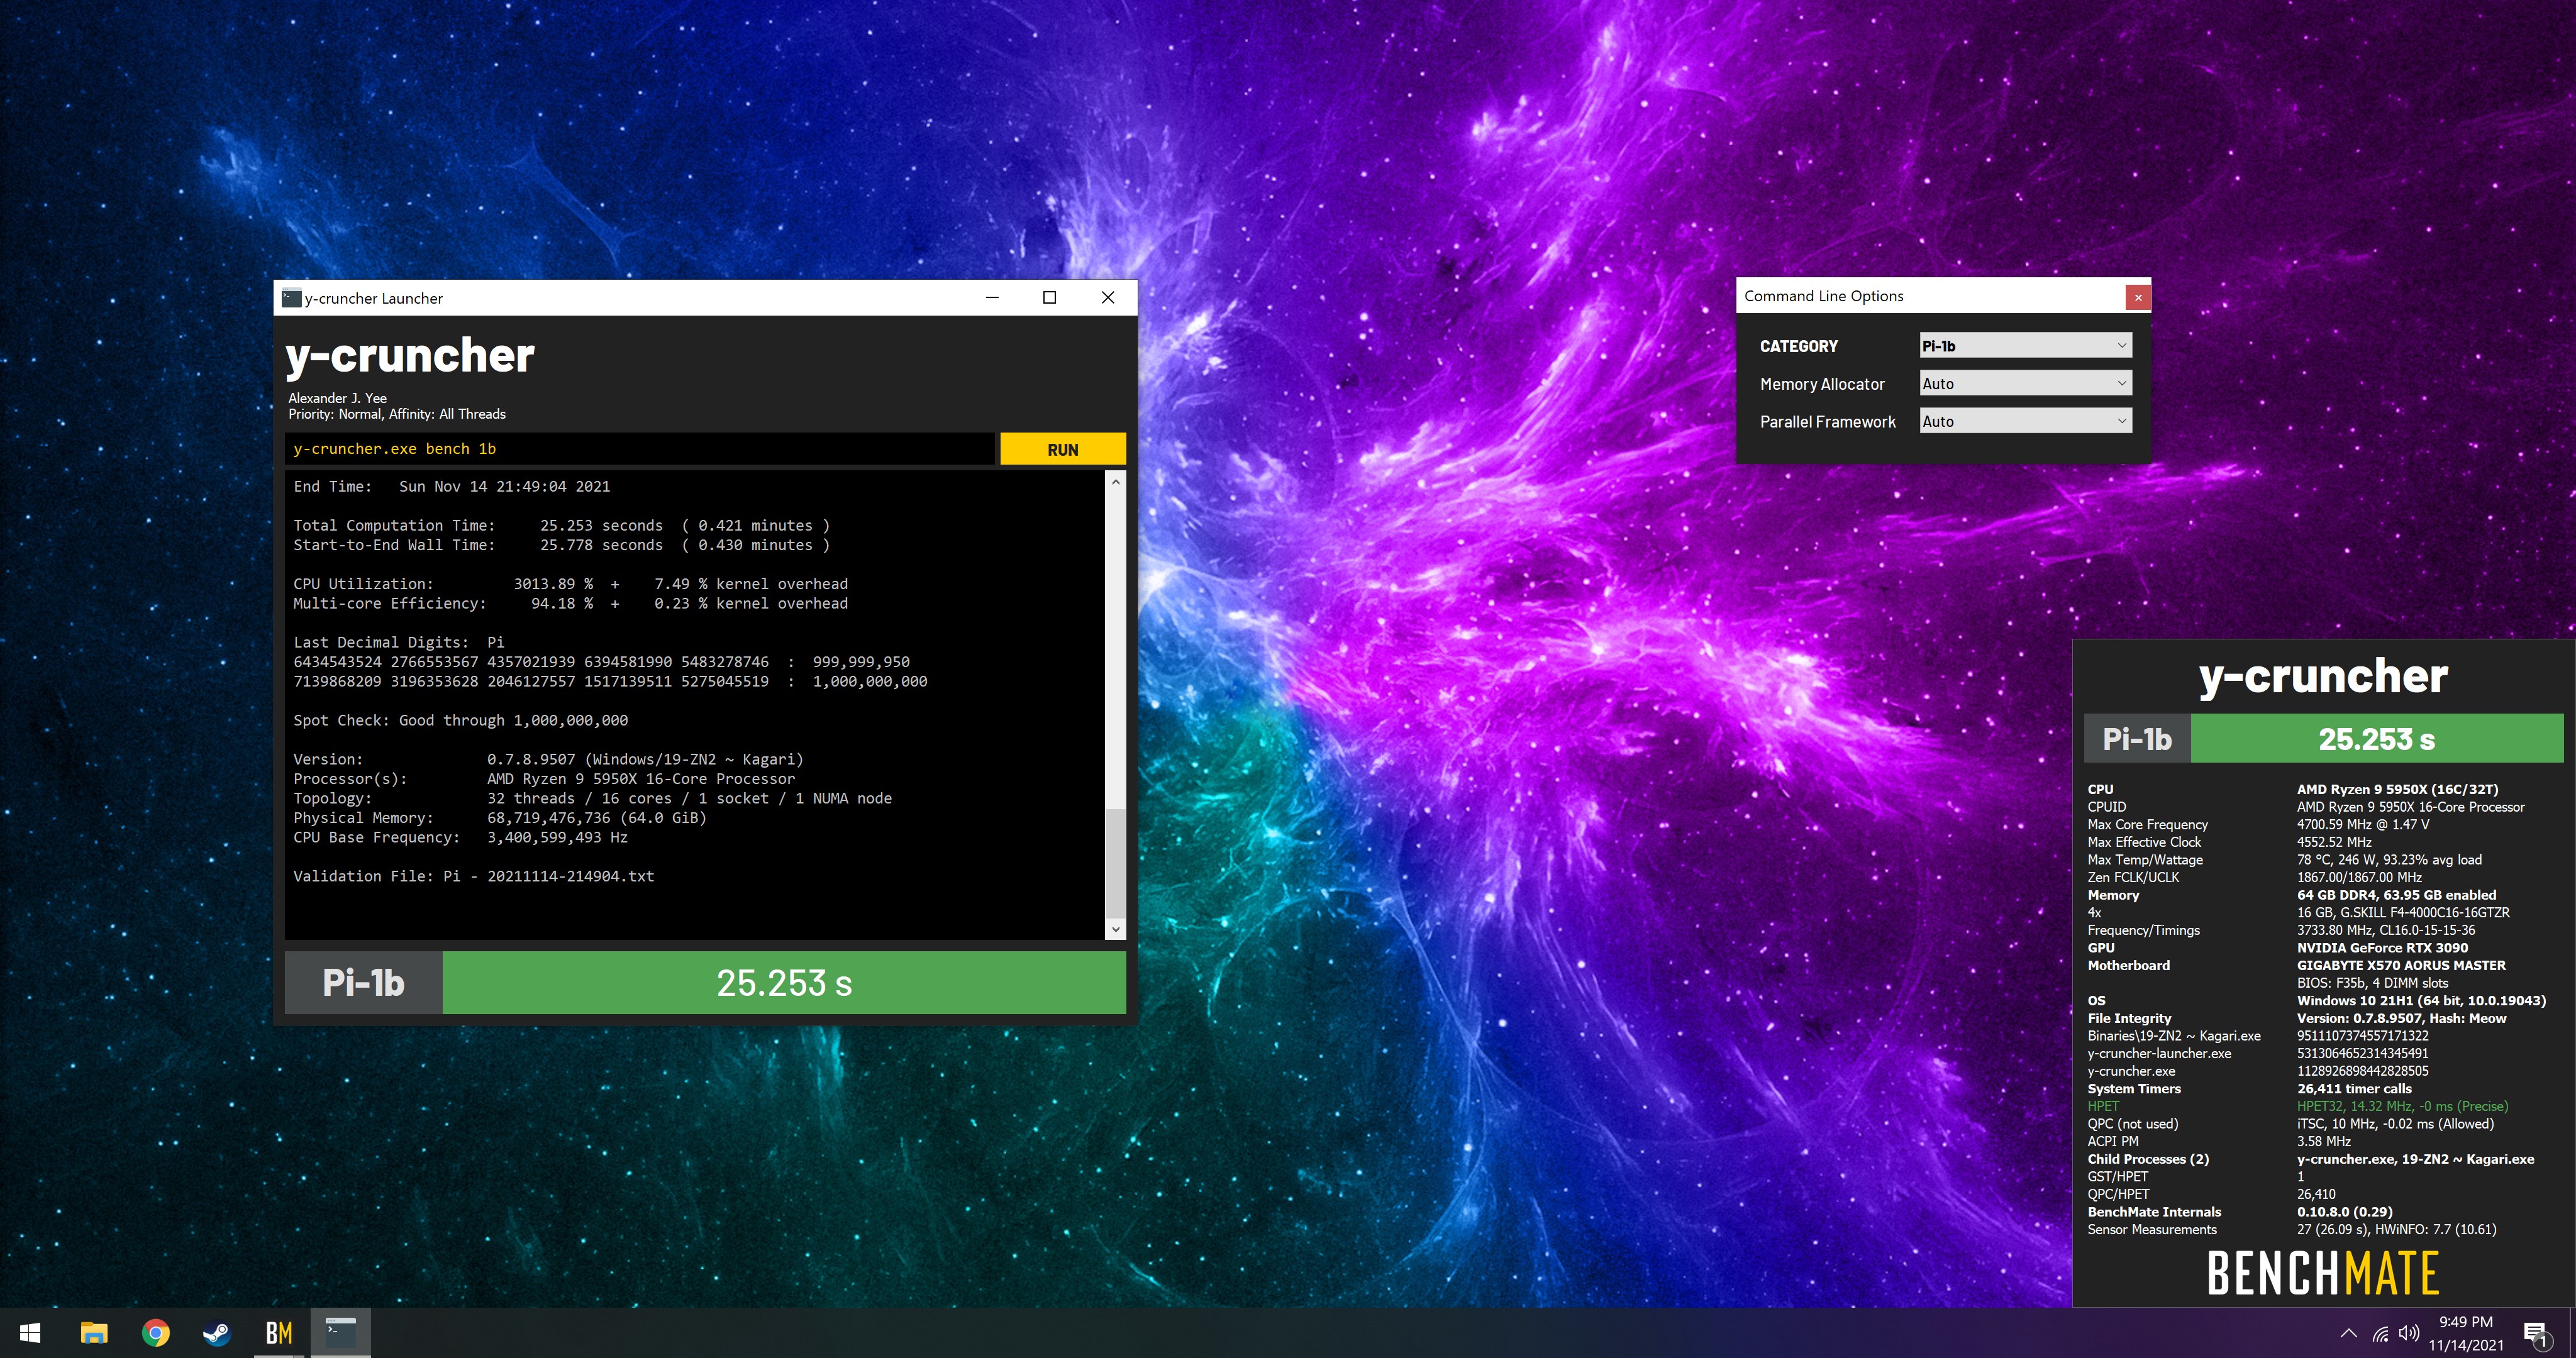Click "GIGABYTE X570 AORUS MASTER" value

(2401, 966)
